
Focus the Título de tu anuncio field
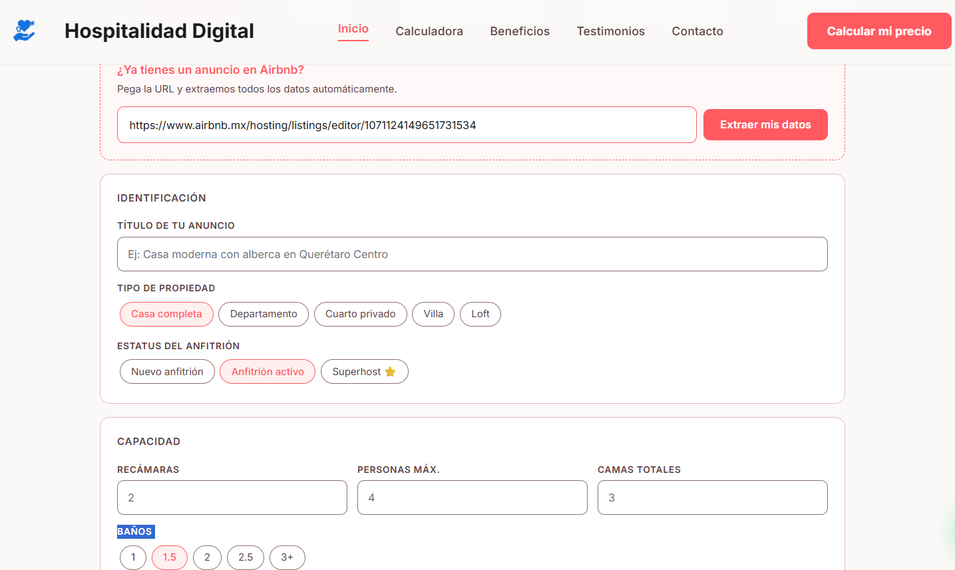point(473,254)
